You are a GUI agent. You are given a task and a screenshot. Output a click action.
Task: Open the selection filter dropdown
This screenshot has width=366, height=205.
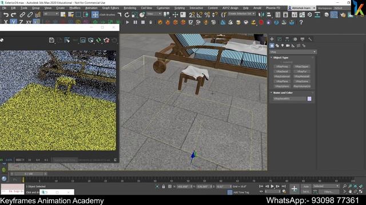click(51, 14)
